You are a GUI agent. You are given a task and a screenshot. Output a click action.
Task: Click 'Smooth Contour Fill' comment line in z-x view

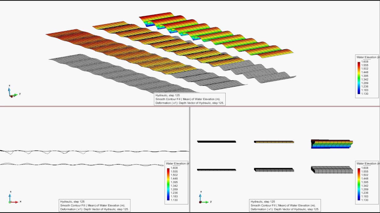click(93, 206)
